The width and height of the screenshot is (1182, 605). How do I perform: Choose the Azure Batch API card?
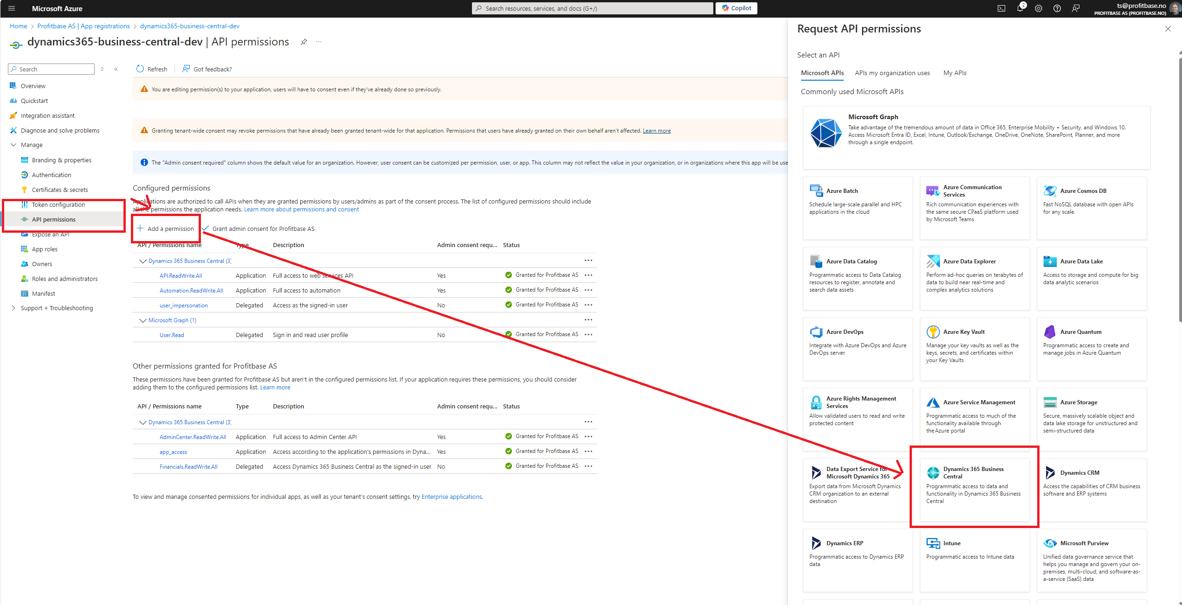(858, 208)
